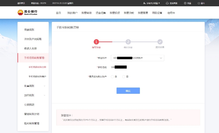Click the 设置 gear icon
This screenshot has height=133, width=219.
185,3
